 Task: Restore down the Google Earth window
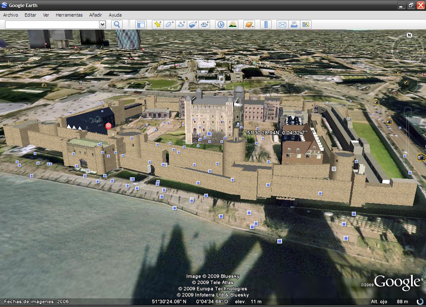(x=411, y=5)
